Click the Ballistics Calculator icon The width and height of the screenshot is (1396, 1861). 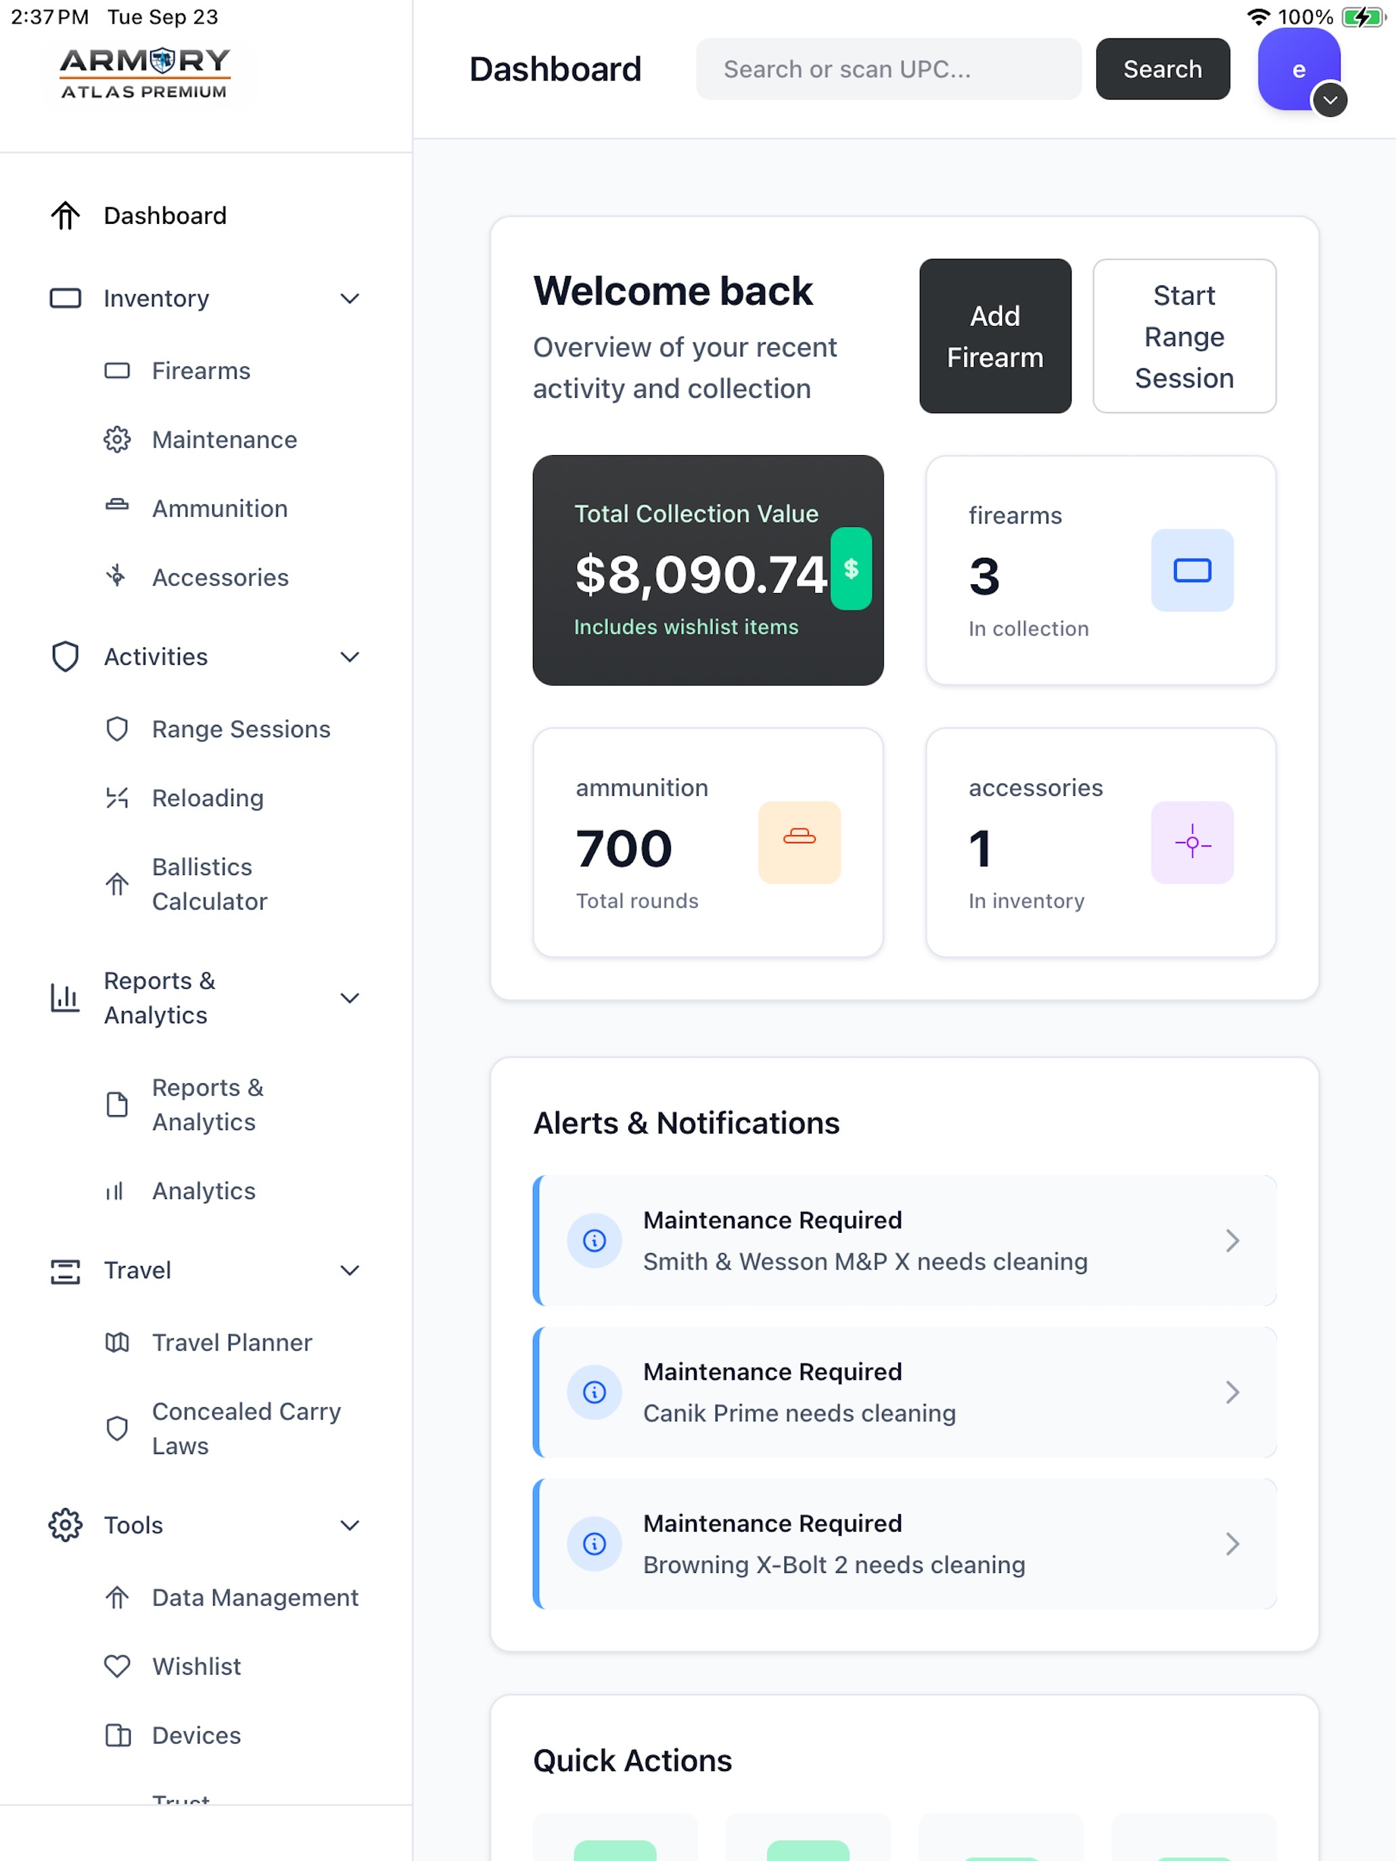coord(117,885)
